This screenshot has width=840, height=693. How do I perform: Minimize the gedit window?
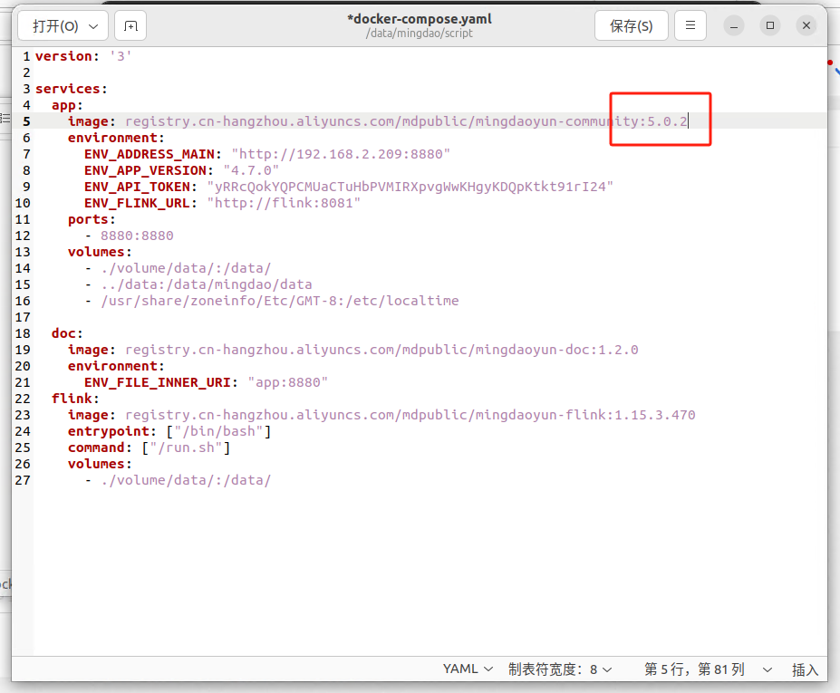[x=734, y=25]
